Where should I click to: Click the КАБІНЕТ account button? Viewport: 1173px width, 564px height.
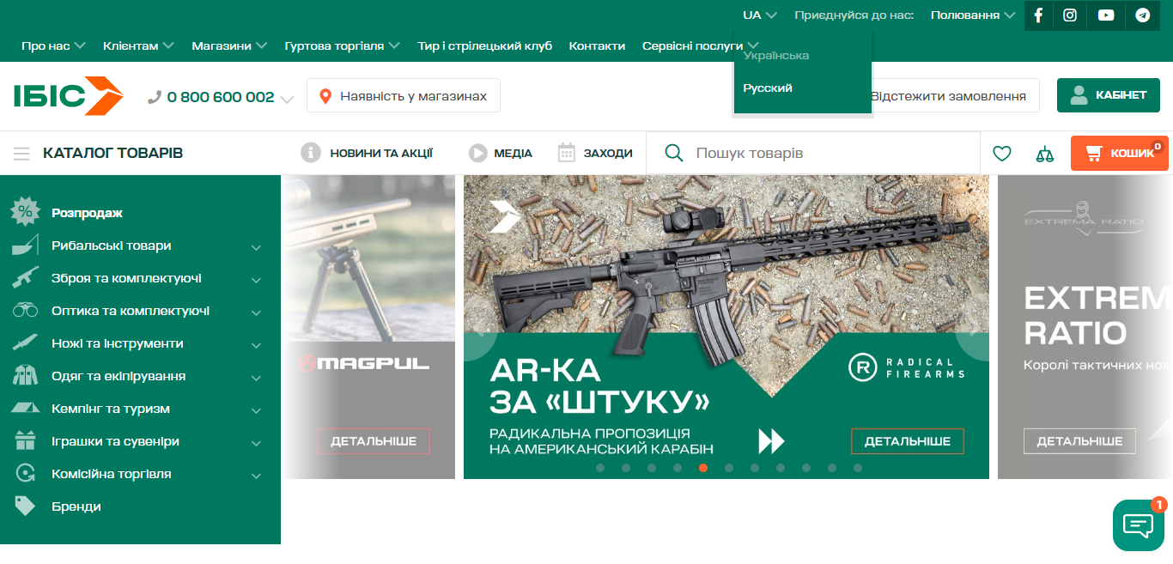point(1109,95)
